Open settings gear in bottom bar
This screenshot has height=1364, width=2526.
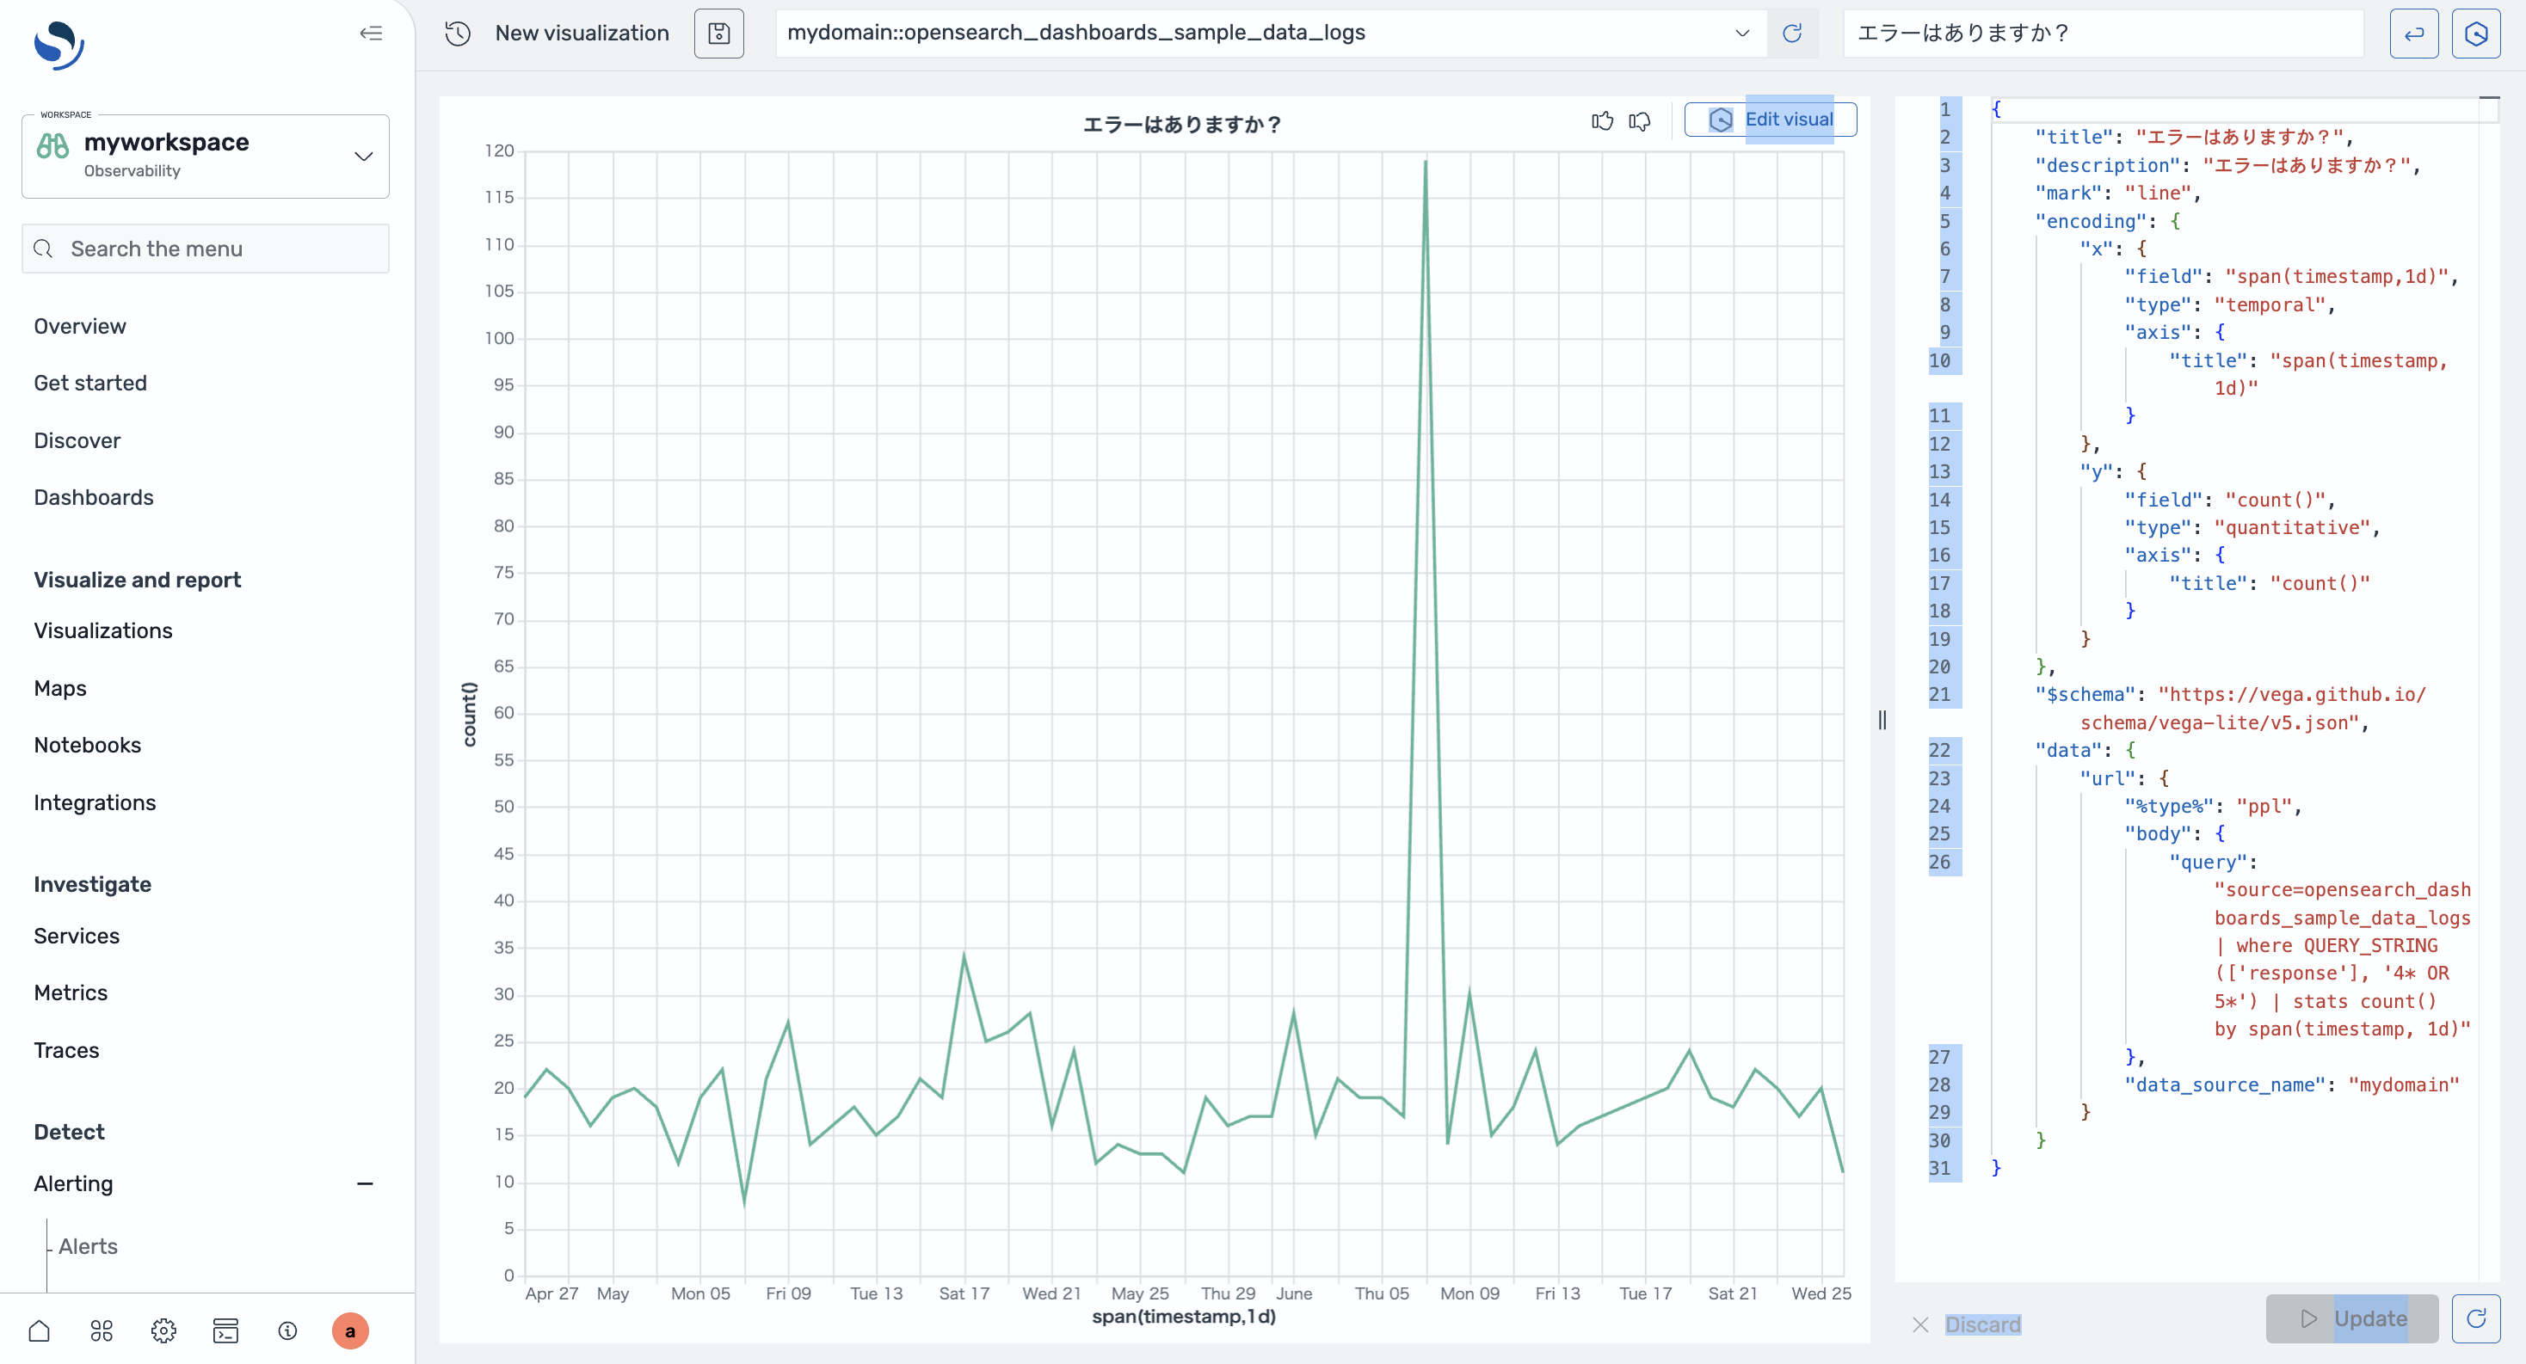coord(163,1330)
